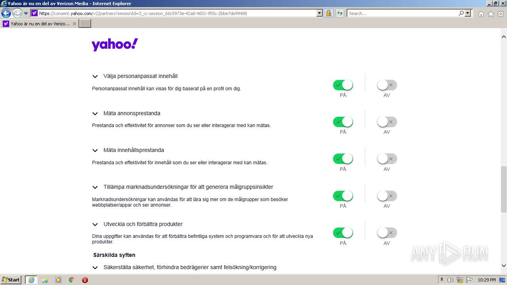Screen dimensions: 507x285
Task: Click the Action Center flag icon
Action: (469, 280)
